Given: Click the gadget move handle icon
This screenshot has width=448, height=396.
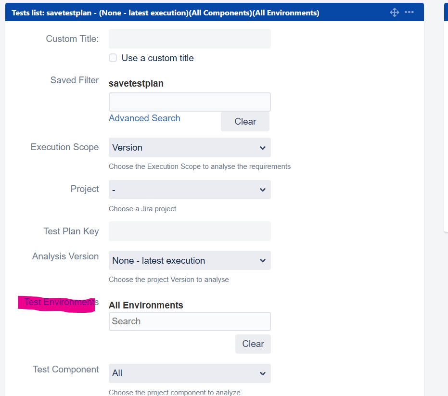Looking at the screenshot, I should 394,13.
